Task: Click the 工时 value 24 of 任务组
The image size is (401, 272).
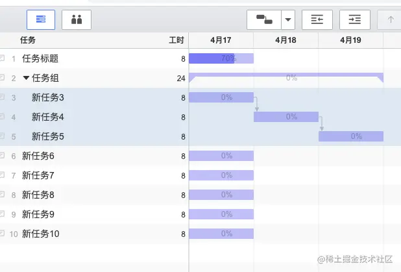Action: pyautogui.click(x=181, y=79)
